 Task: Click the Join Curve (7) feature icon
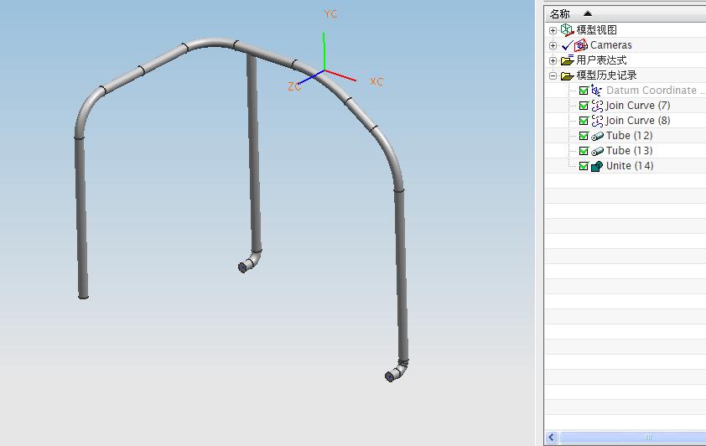(597, 106)
